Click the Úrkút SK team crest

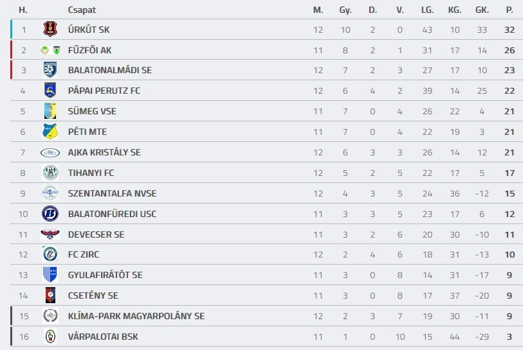click(x=50, y=29)
